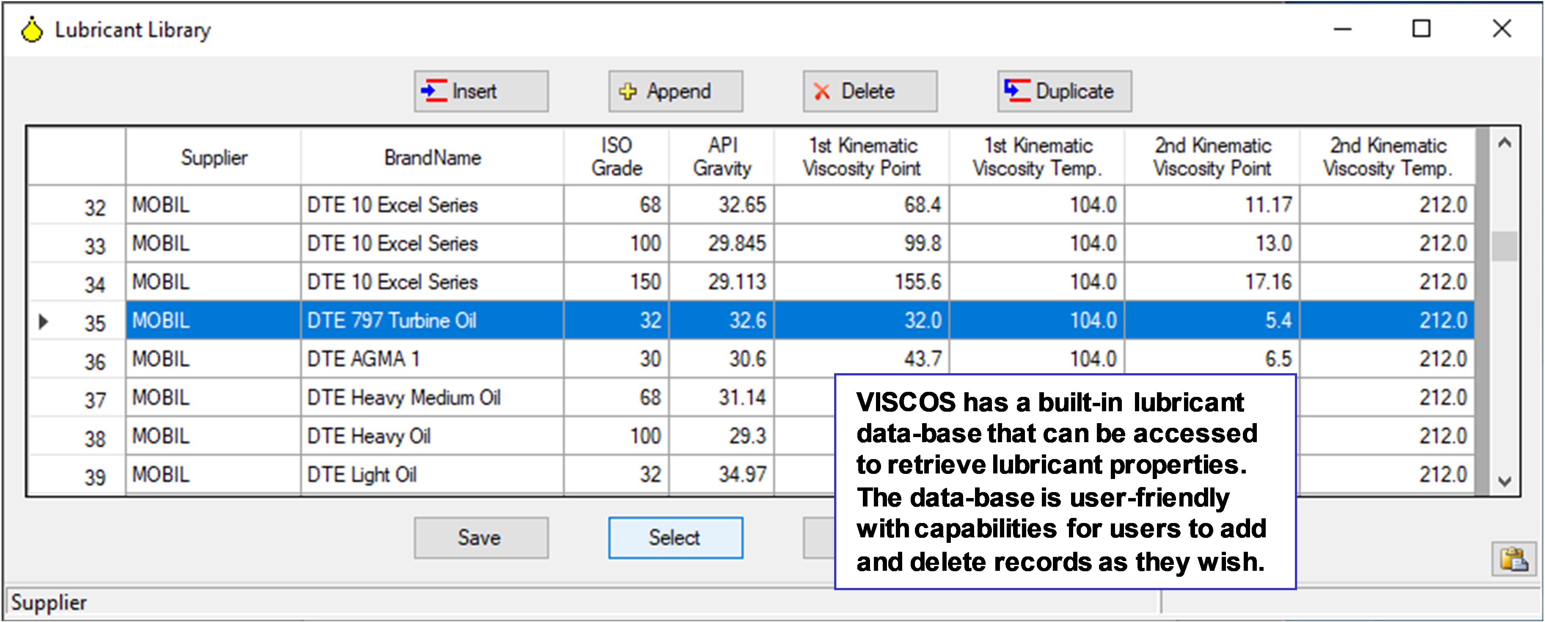Screen dimensions: 1545x622
Task: Click the paste clipboard icon at bottom right
Action: (x=1514, y=559)
